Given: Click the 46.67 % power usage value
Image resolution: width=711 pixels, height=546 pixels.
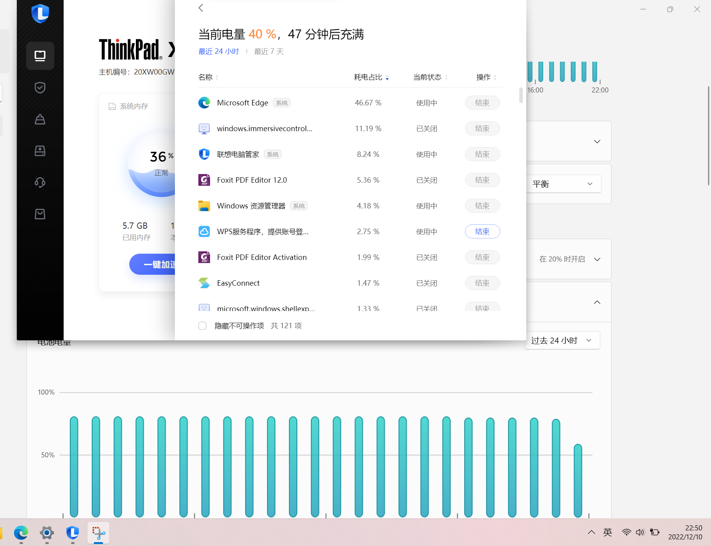Looking at the screenshot, I should [x=368, y=103].
